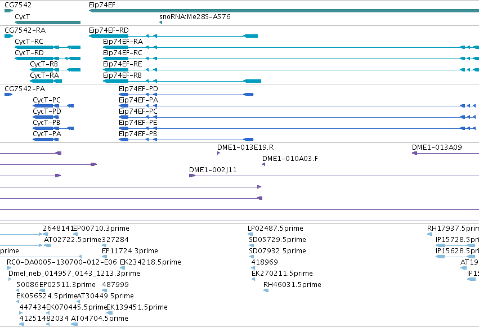Select the Eip74EF-PA protein label

click(138, 100)
